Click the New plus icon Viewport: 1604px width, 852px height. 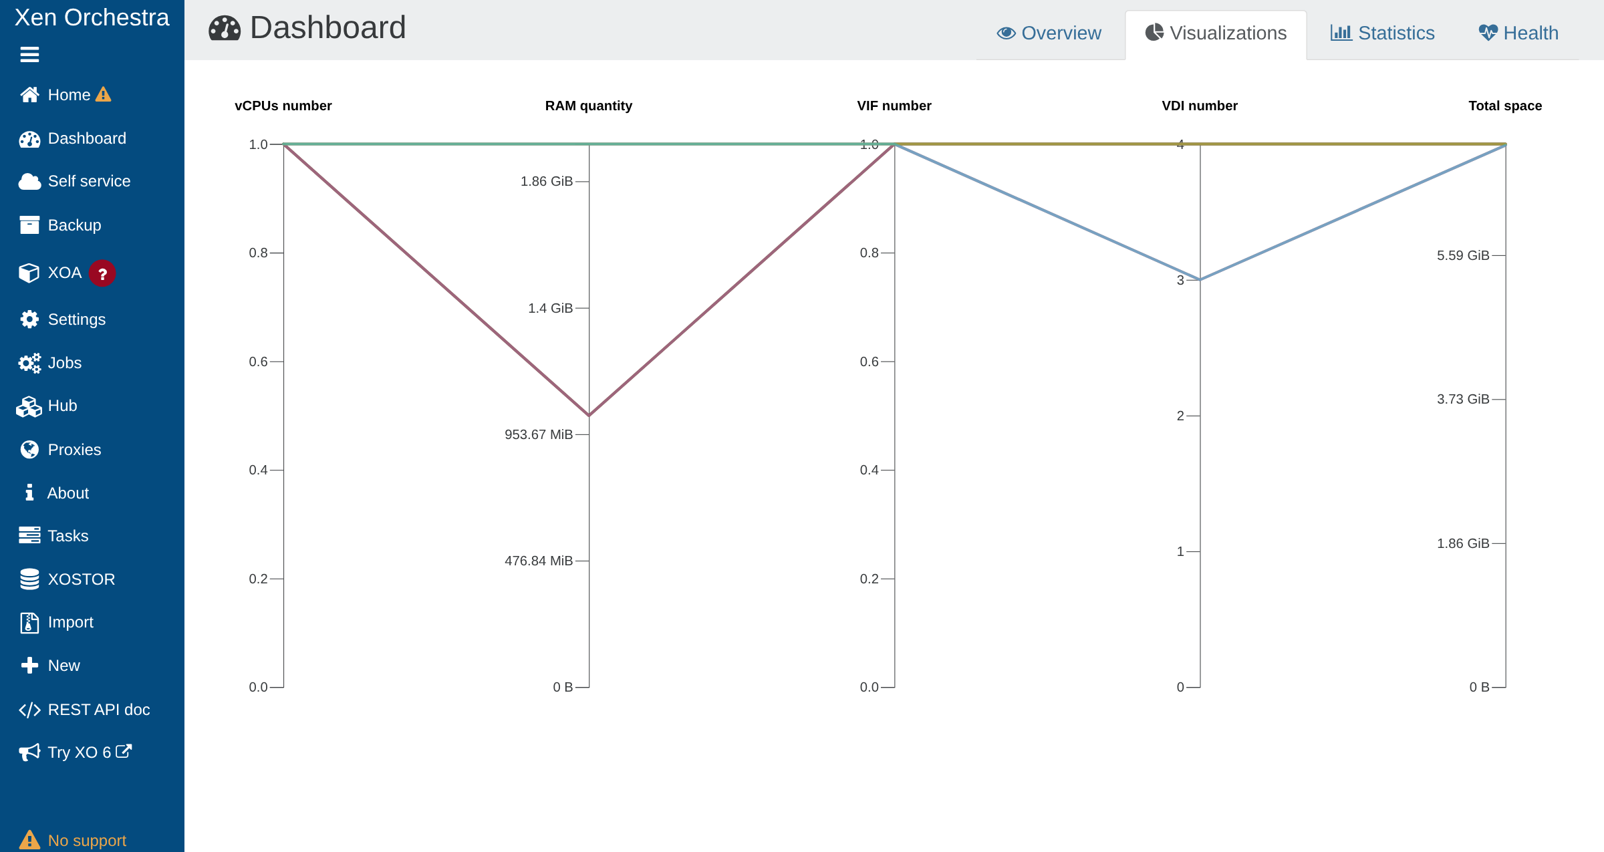29,666
